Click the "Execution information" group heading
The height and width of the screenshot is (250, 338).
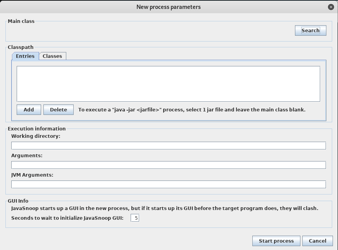click(37, 129)
